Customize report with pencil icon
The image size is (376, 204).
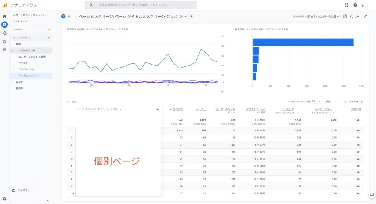click(365, 16)
